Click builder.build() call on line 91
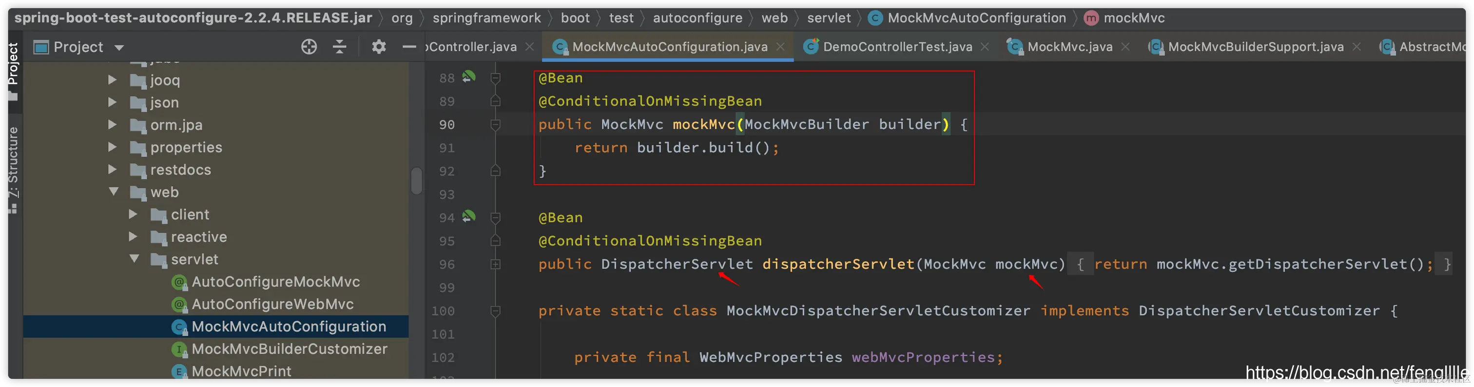Screen dimensions: 1474x387 tap(703, 148)
